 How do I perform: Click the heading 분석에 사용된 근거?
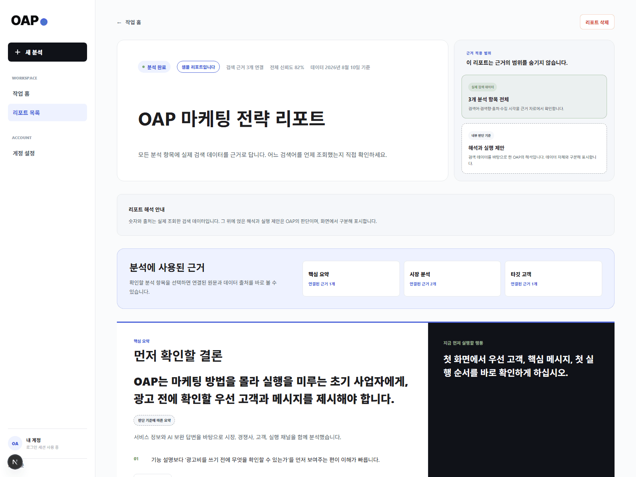pos(167,268)
